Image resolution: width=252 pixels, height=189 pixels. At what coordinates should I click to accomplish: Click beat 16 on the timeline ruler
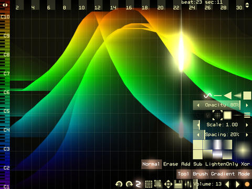[129, 7]
